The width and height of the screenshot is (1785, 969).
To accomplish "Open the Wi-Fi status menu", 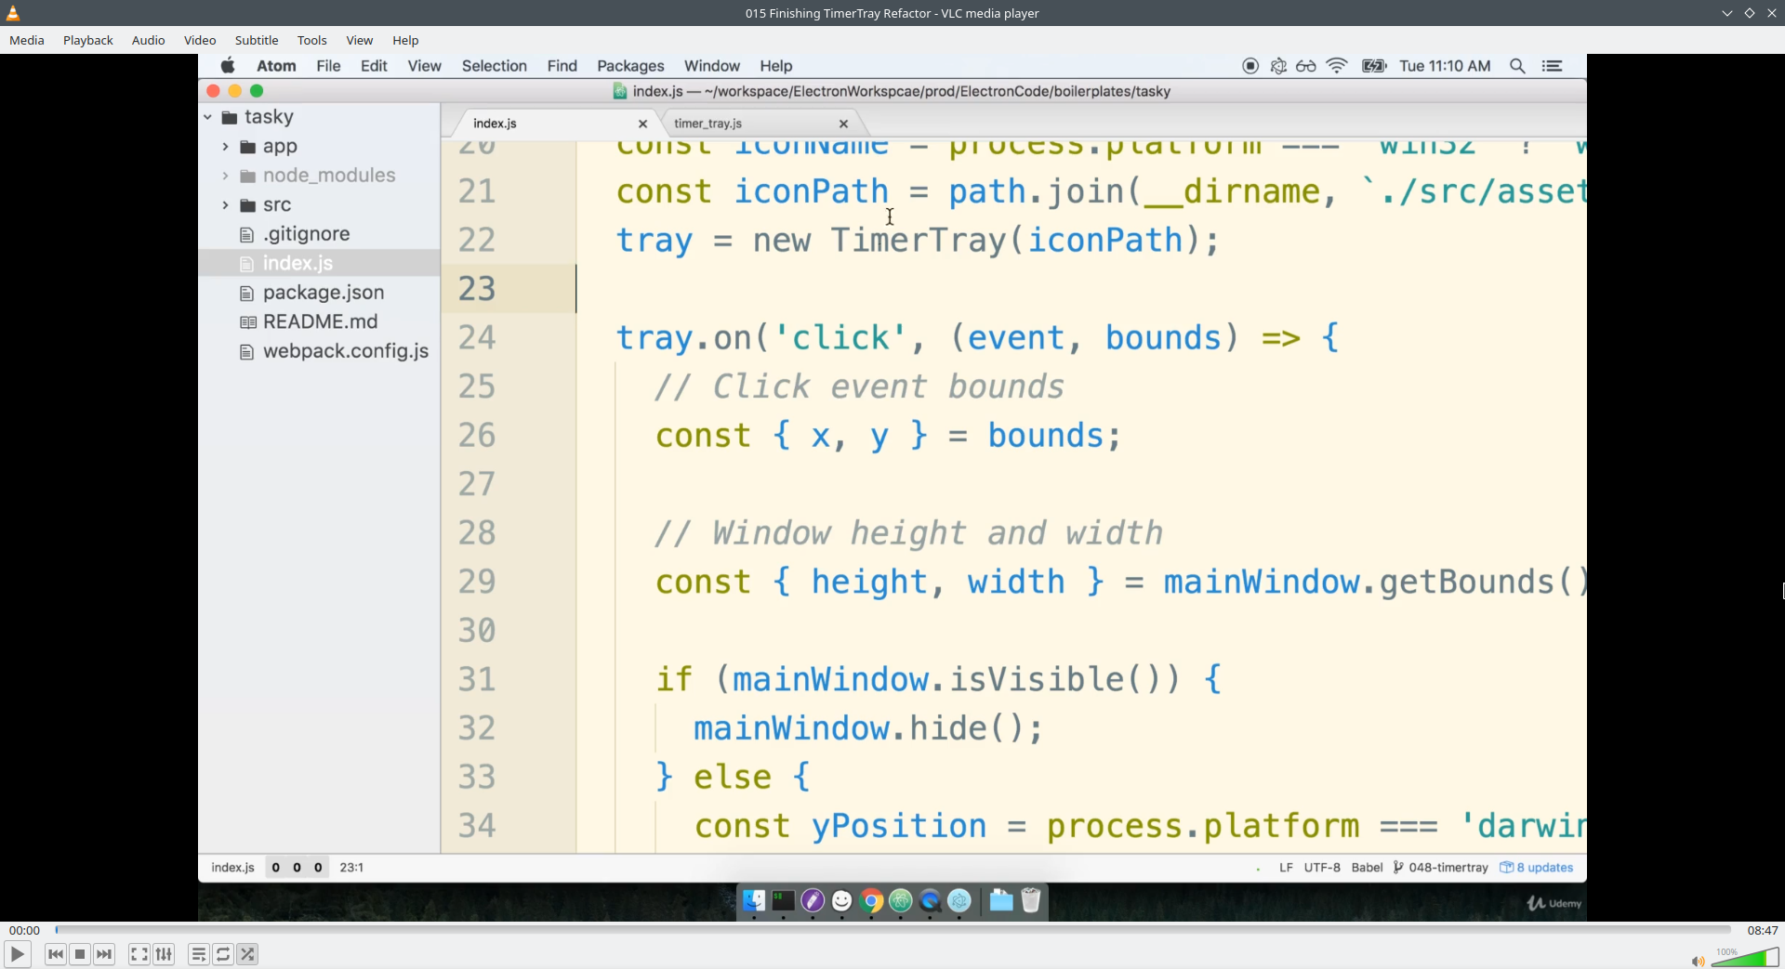I will click(1337, 66).
